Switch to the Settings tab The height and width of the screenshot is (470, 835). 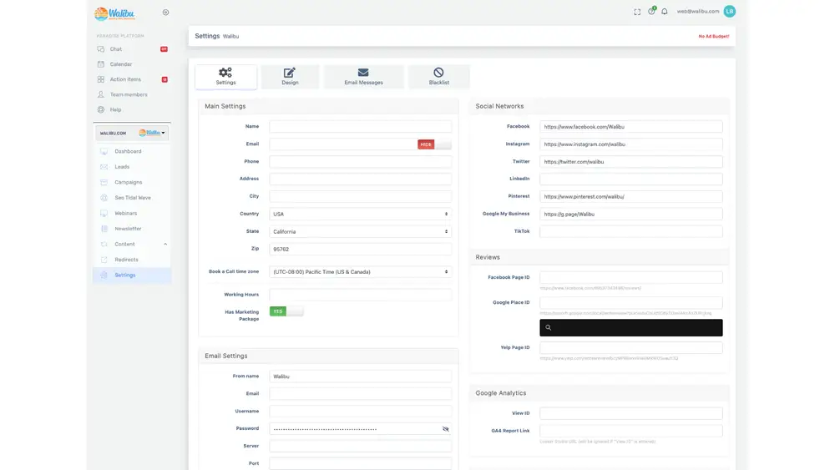[x=225, y=77]
